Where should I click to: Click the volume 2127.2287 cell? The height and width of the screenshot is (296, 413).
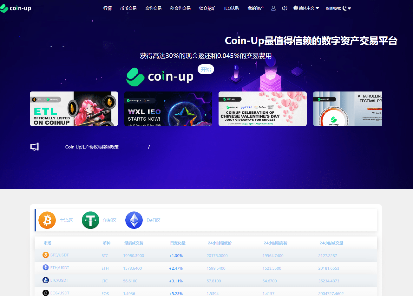point(328,255)
